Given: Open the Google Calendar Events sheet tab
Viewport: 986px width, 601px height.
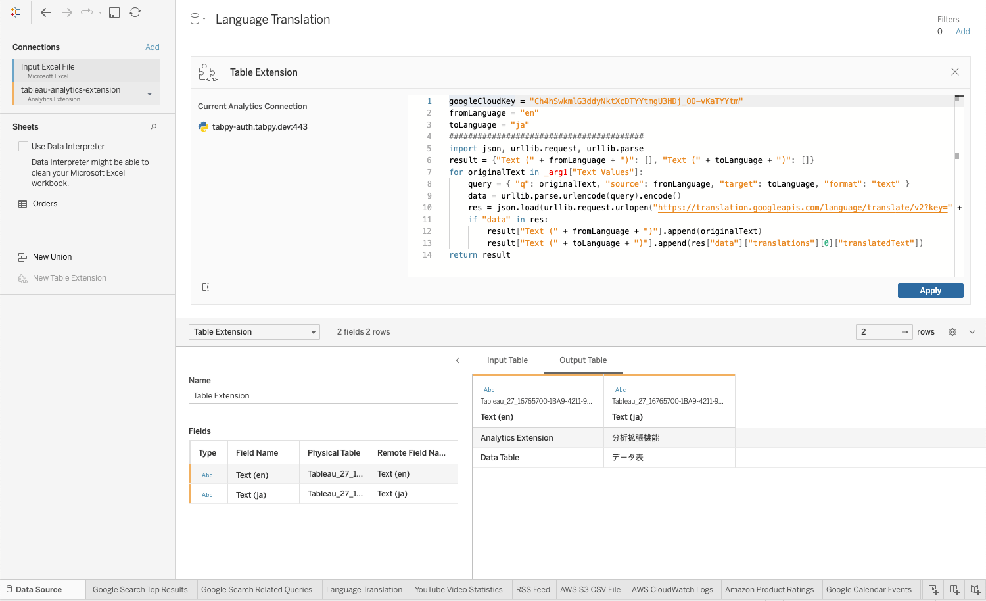Looking at the screenshot, I should [869, 590].
